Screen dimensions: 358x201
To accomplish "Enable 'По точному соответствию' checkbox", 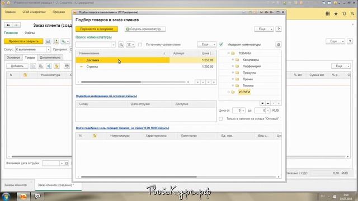I will [140, 45].
